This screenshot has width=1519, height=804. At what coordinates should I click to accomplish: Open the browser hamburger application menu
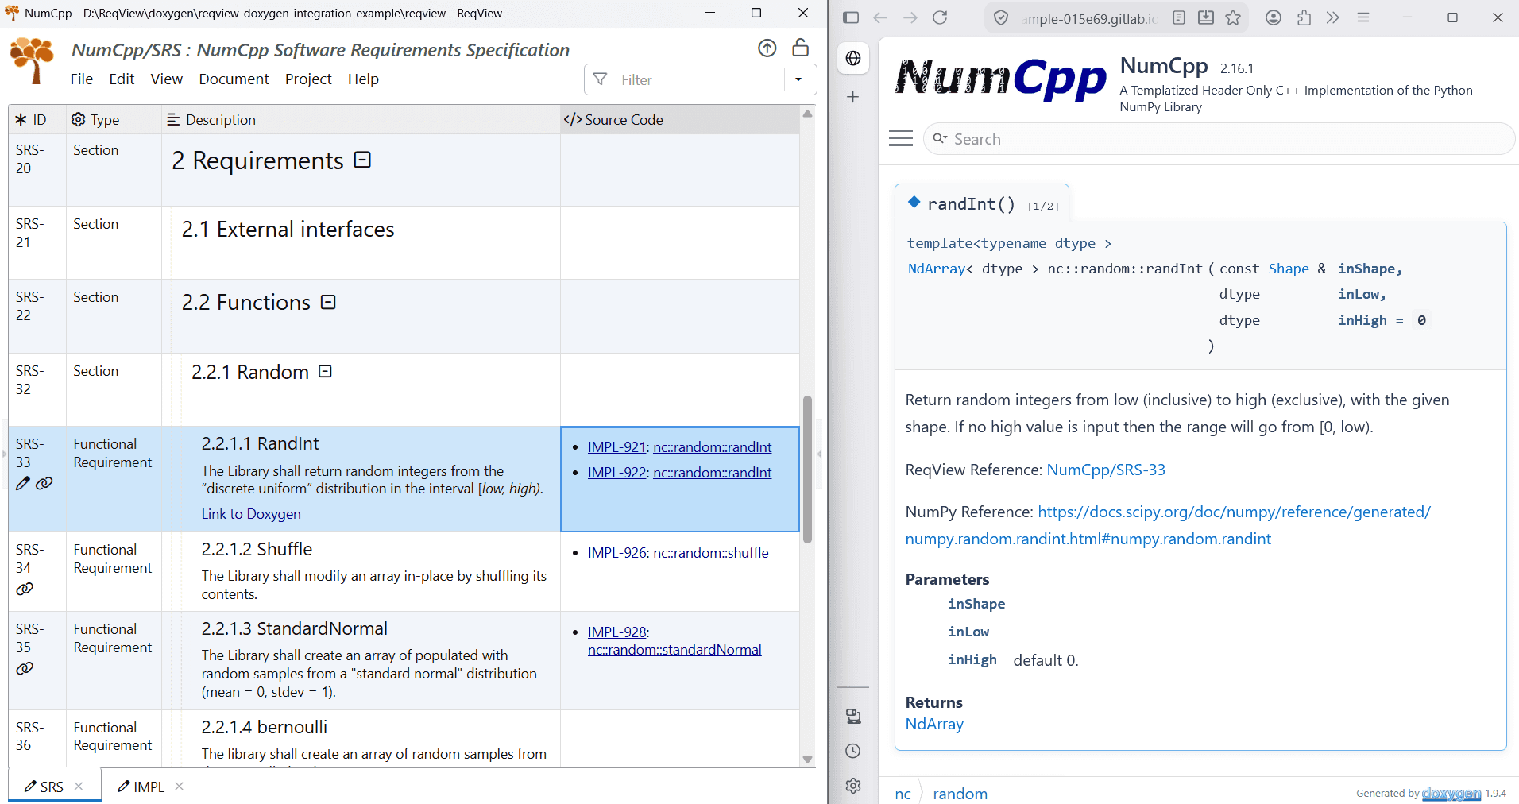(x=1363, y=17)
